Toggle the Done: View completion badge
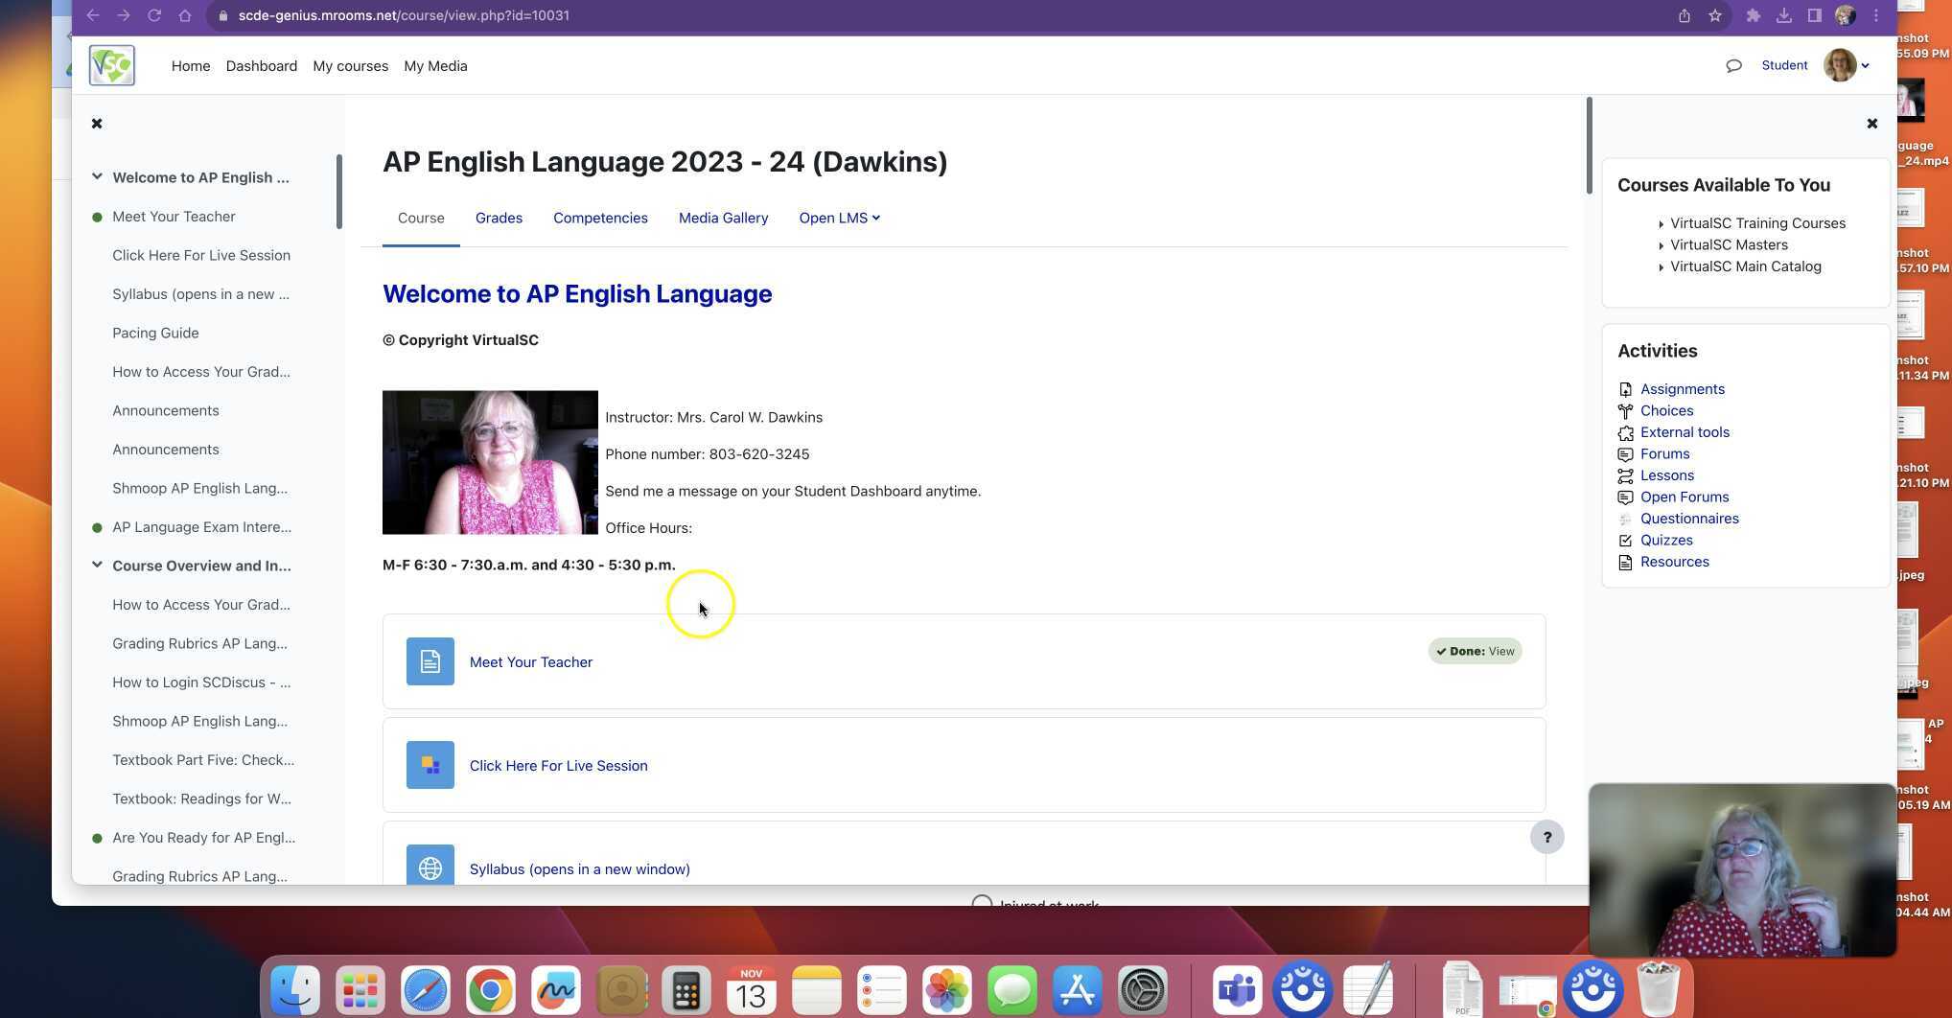 (x=1475, y=651)
